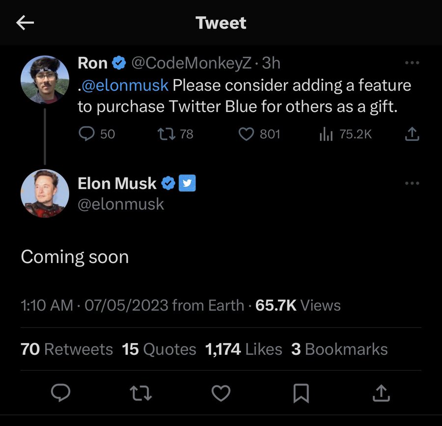Screen dimensions: 442x426
Task: Reply to Ron's tweet via comment icon
Action: click(87, 133)
